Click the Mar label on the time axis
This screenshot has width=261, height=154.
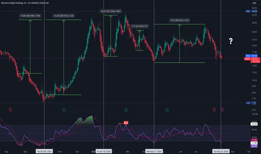click(x=127, y=152)
